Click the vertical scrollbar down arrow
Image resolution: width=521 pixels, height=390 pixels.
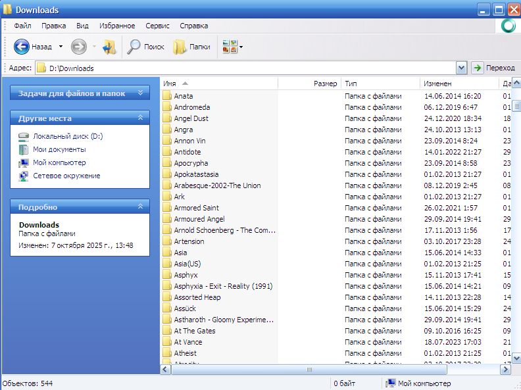pyautogui.click(x=516, y=358)
